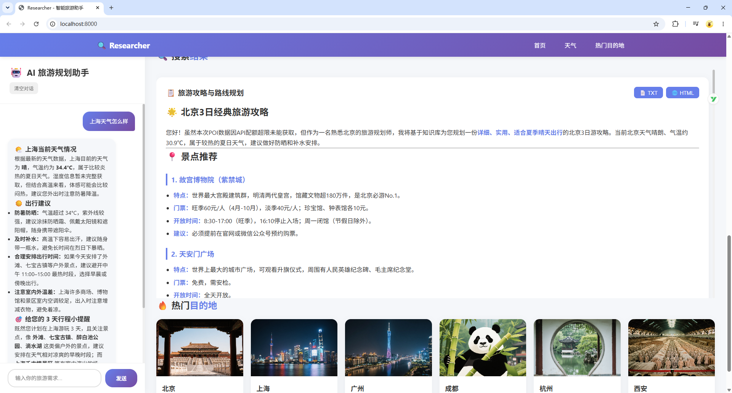
Task: Open the 上海 destination thumbnail
Action: click(x=294, y=348)
